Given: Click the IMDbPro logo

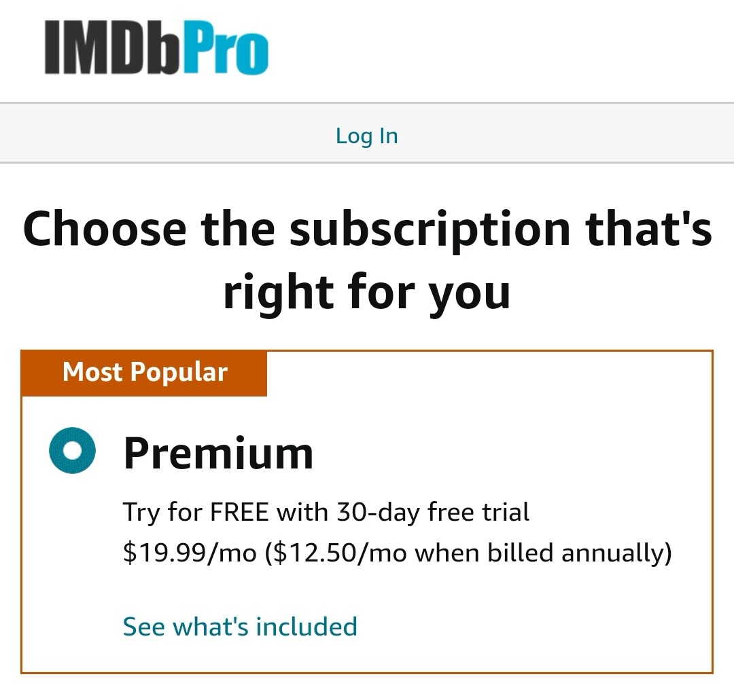Looking at the screenshot, I should pos(156,47).
